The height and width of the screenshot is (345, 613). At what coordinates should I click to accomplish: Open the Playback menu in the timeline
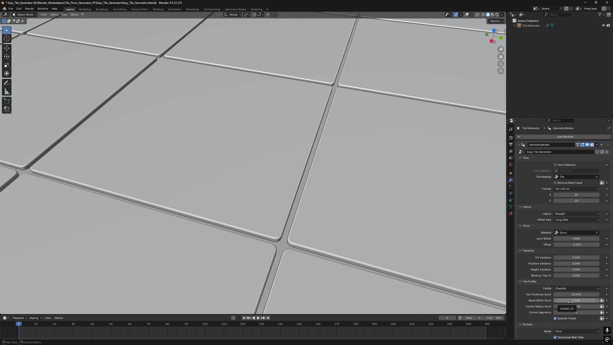(x=18, y=318)
